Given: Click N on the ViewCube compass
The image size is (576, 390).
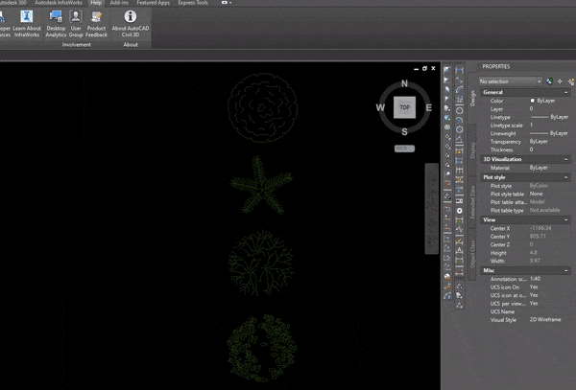Looking at the screenshot, I should pos(404,83).
